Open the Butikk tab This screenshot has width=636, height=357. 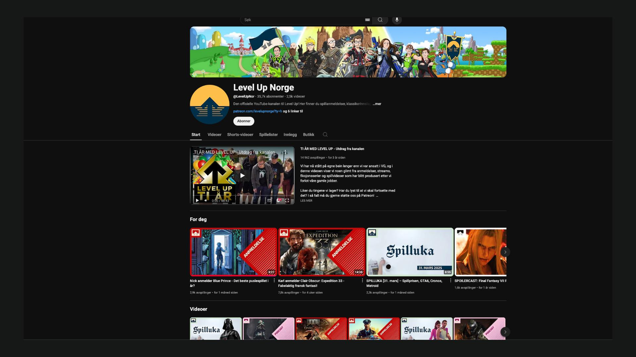point(308,135)
